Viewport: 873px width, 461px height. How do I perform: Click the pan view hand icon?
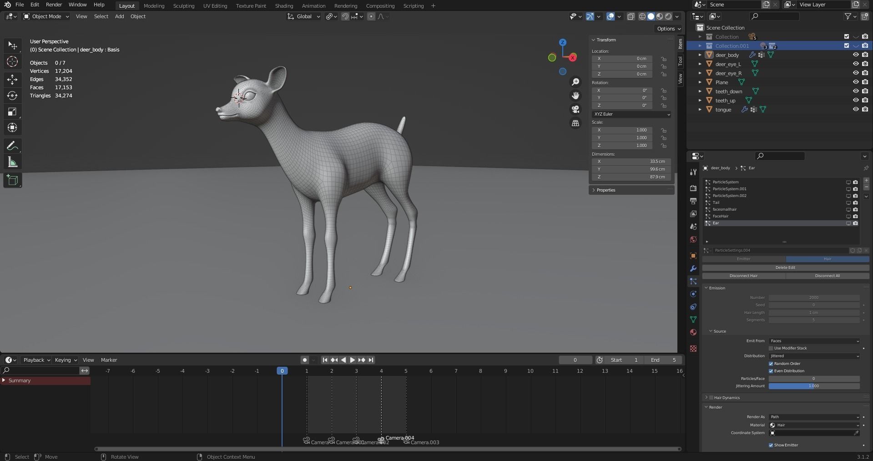coord(575,96)
